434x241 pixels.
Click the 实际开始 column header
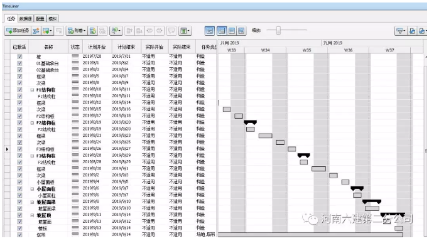(x=155, y=47)
